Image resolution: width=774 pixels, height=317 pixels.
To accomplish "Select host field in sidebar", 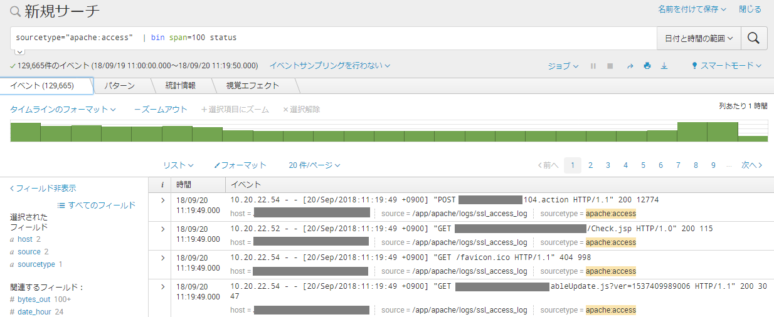I will [x=25, y=239].
